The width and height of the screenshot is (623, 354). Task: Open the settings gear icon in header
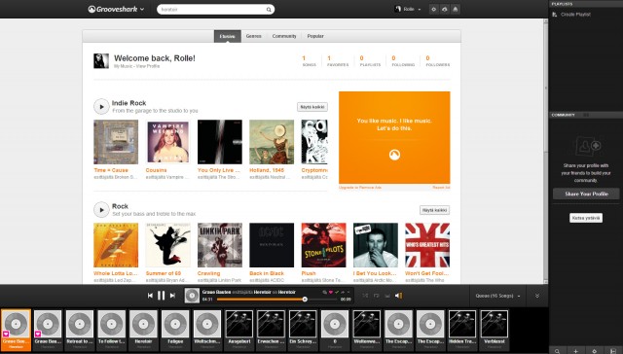[433, 9]
